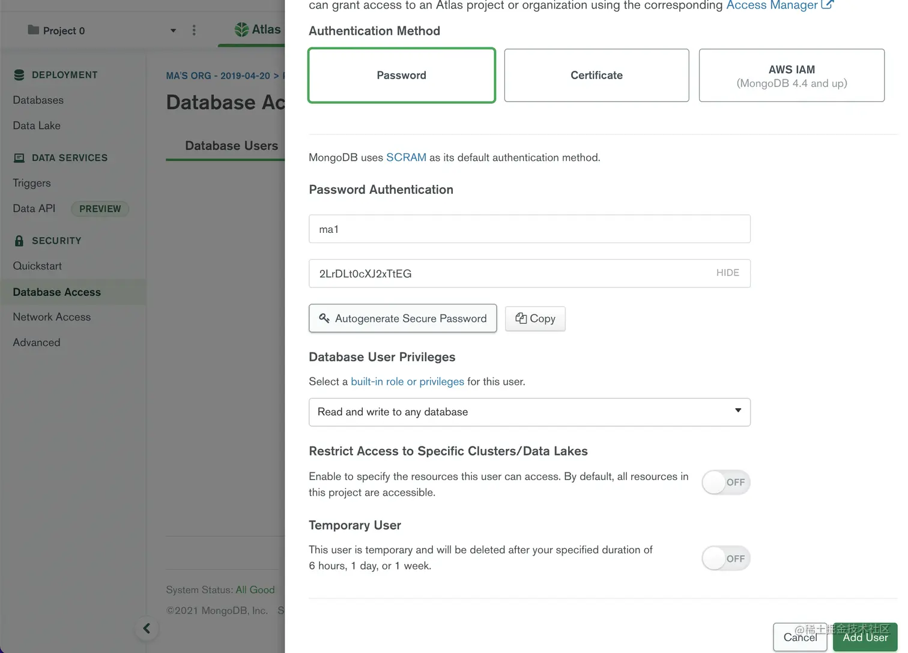Select AWS IAM authentication method
This screenshot has height=653, width=908.
coord(791,76)
